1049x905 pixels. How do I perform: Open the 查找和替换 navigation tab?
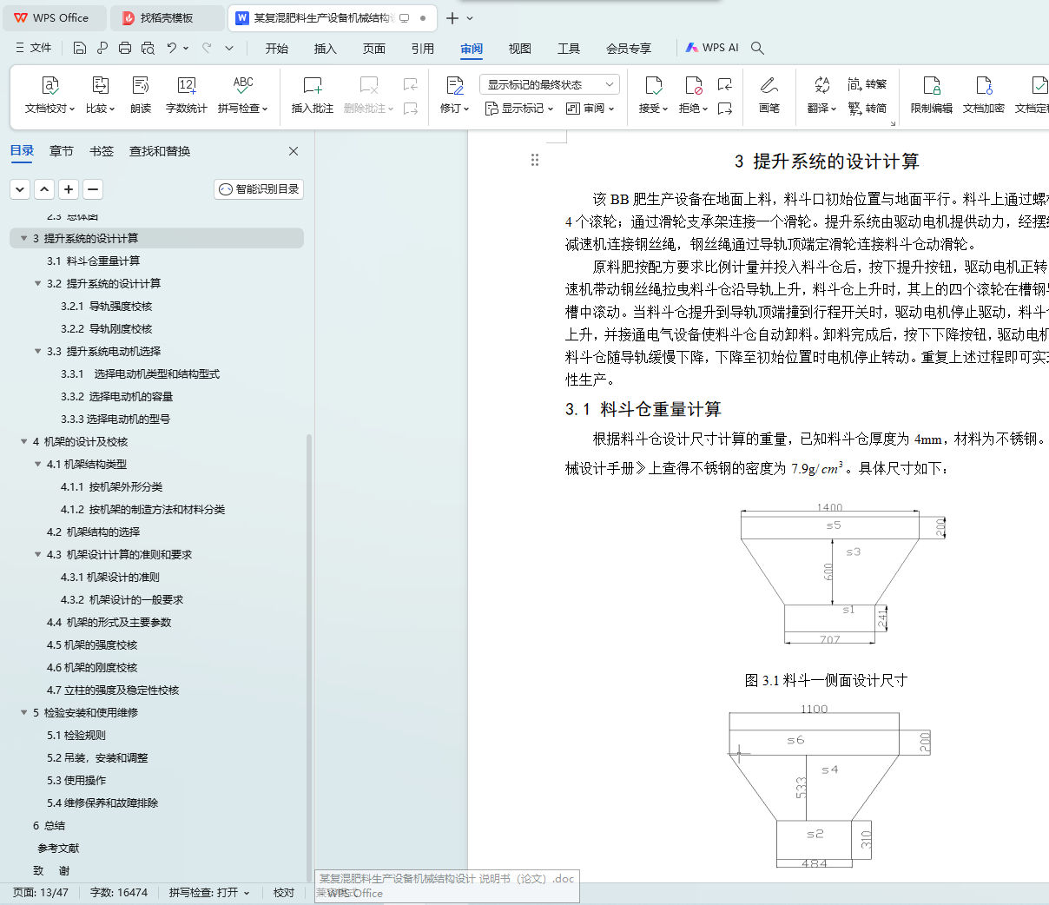coord(160,151)
